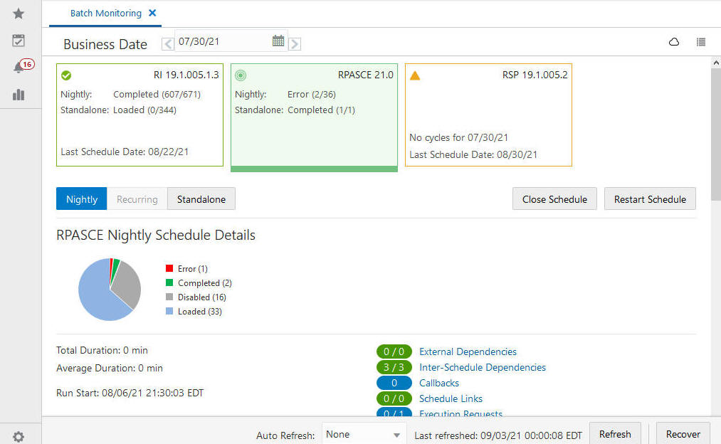Screen dimensions: 721x444
Task: Open the Favorites star icon in sidebar
Action: point(19,14)
